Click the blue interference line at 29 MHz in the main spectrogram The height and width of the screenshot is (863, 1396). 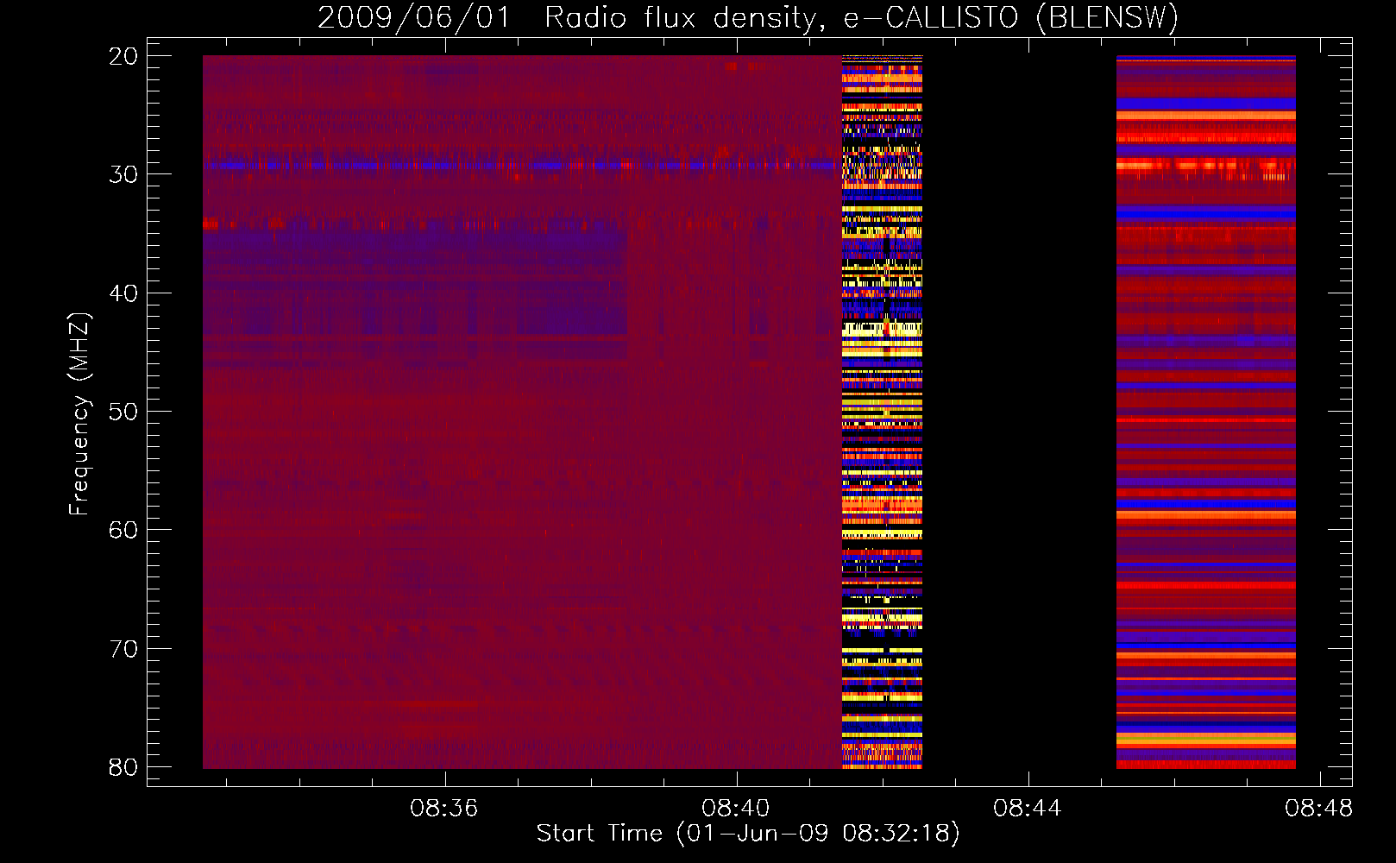pyautogui.click(x=522, y=164)
